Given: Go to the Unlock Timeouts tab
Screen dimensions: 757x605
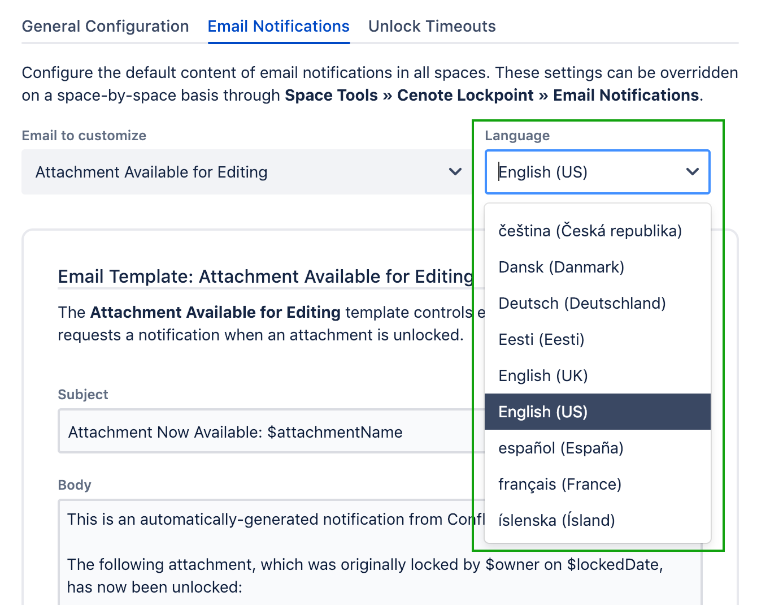Looking at the screenshot, I should click(432, 27).
